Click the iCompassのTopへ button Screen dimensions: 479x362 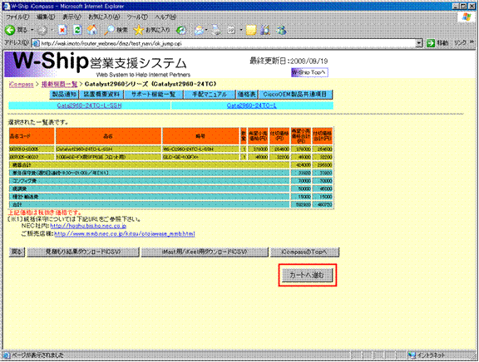[304, 252]
